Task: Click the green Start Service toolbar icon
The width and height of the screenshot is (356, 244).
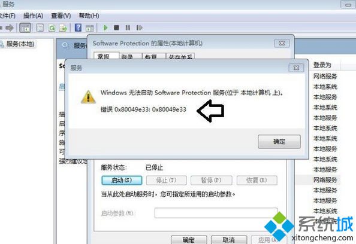Action: point(105,28)
